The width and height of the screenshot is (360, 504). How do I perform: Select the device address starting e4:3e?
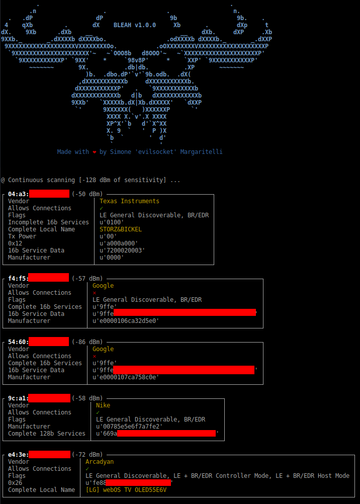pyautogui.click(x=39, y=455)
